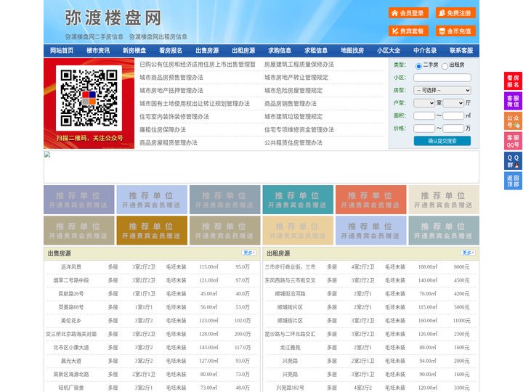523x392 pixels.
Task: Open 东风西路与三市街交叉 rental listing
Action: (290, 280)
